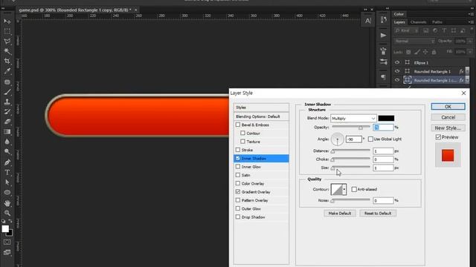
Task: Uncheck the Gradient Overlay checkbox
Action: [x=238, y=191]
